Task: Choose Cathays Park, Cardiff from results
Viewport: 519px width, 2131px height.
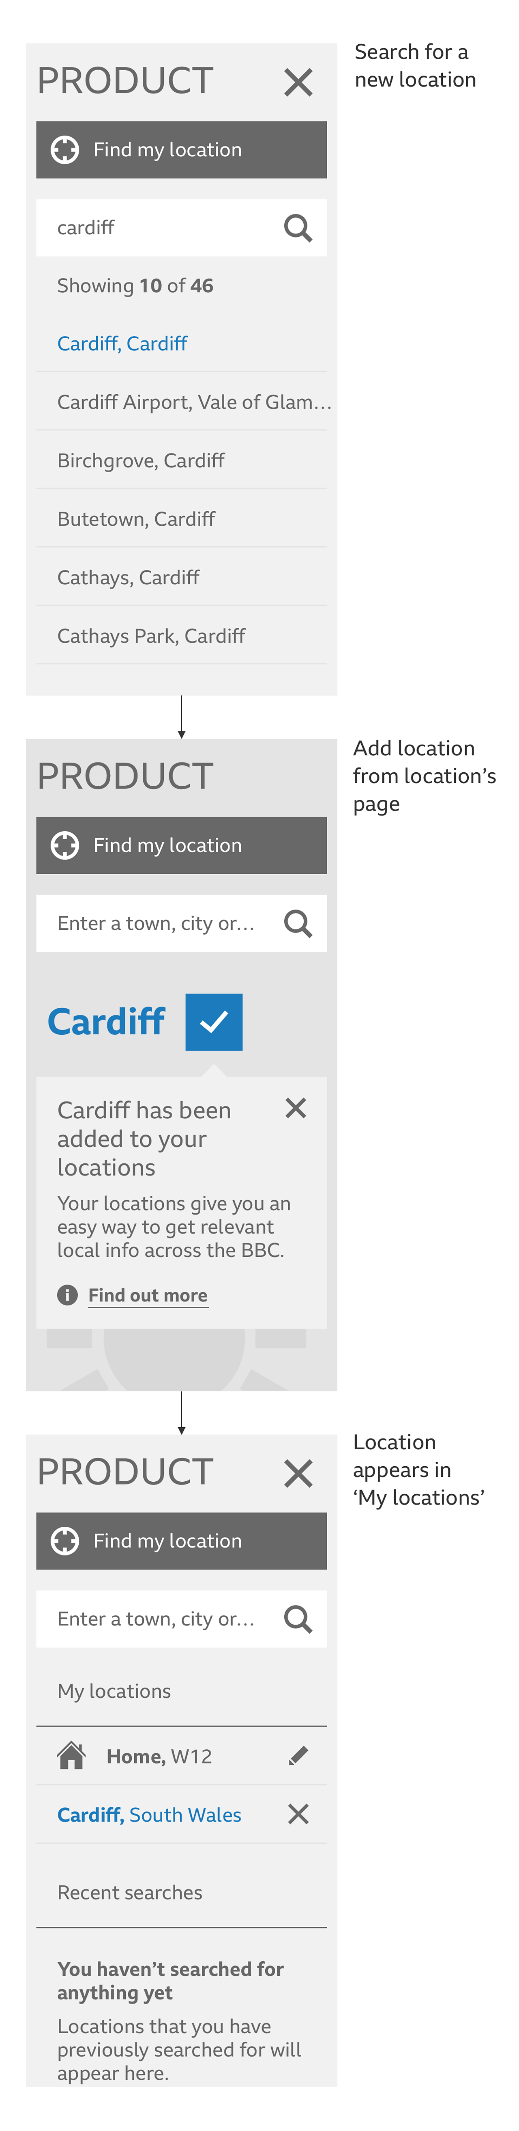Action: (x=151, y=635)
